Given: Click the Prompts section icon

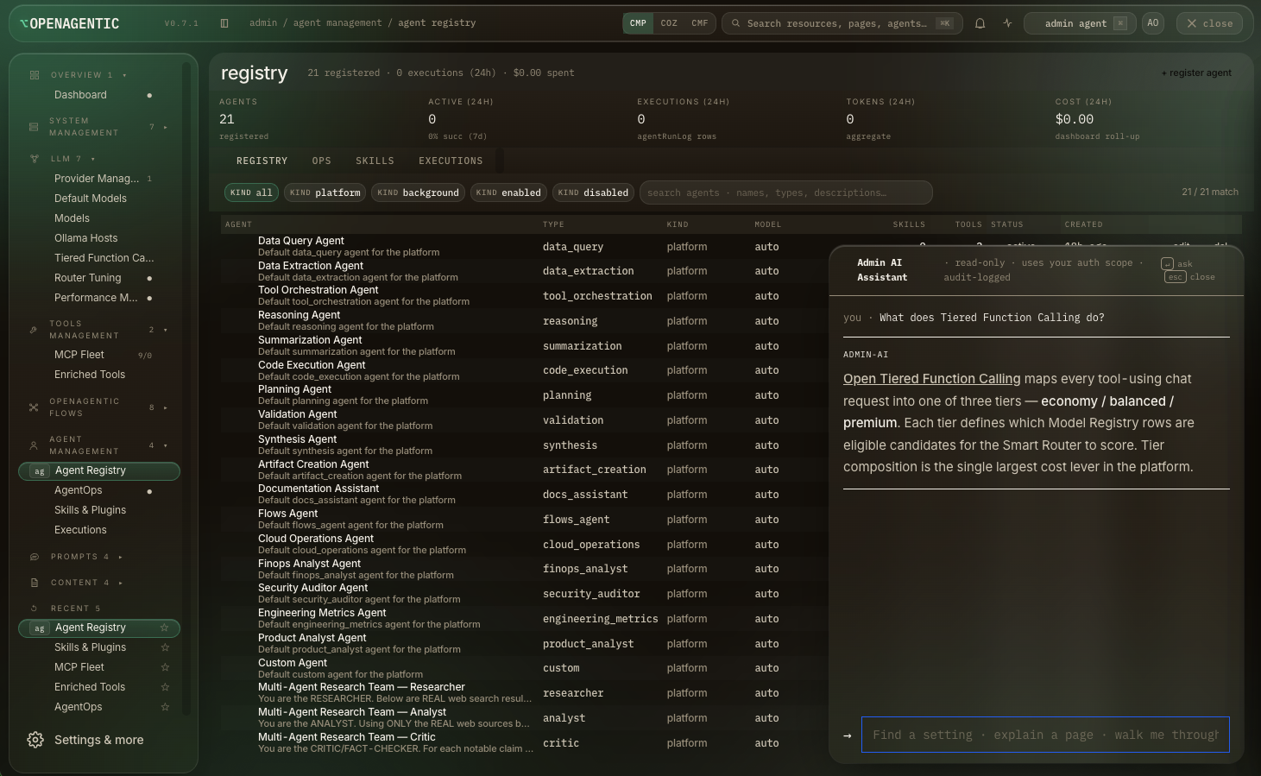Looking at the screenshot, I should [35, 557].
